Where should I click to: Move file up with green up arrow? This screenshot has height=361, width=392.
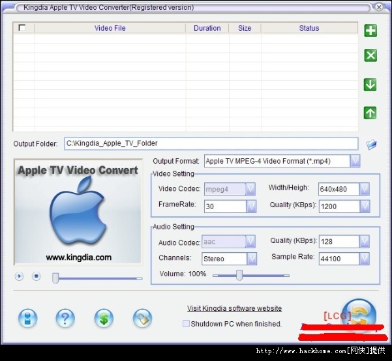click(x=370, y=113)
